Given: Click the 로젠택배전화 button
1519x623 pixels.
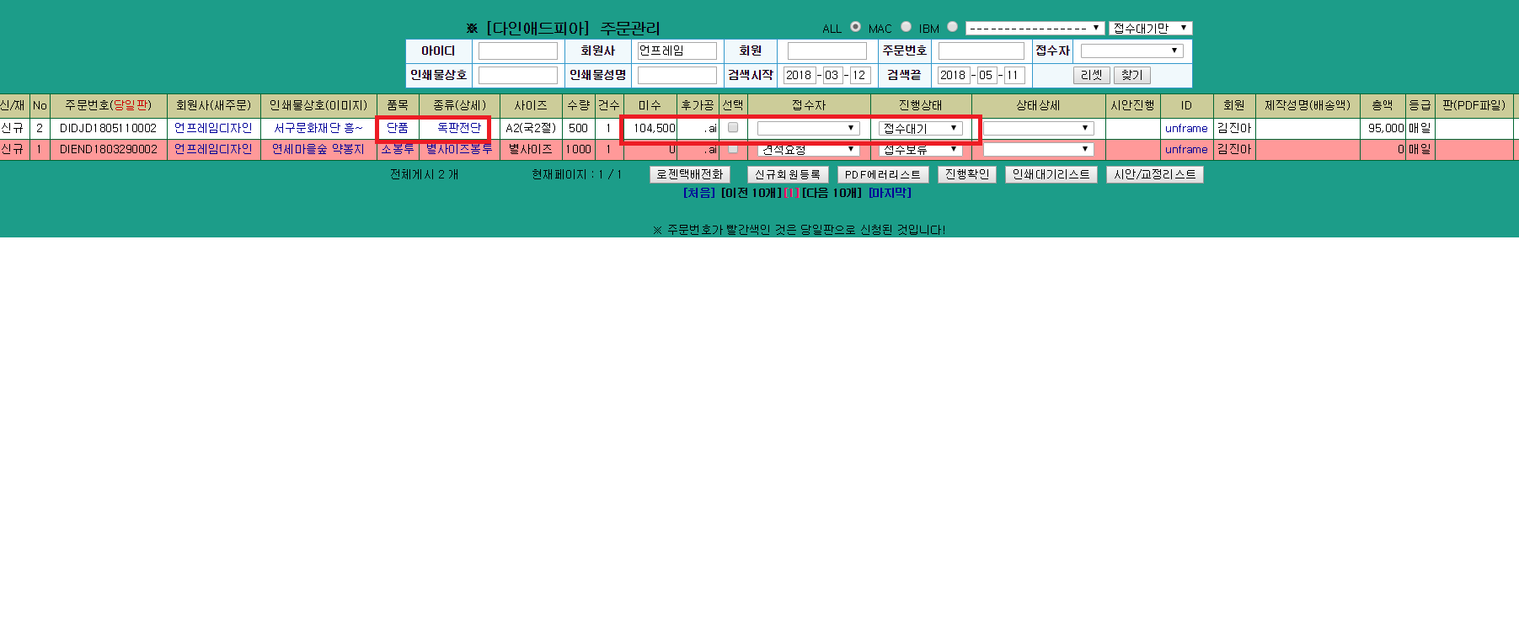Looking at the screenshot, I should [690, 174].
